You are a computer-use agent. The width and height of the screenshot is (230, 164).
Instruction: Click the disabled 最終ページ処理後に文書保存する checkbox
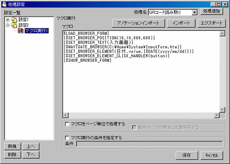tap(134, 127)
